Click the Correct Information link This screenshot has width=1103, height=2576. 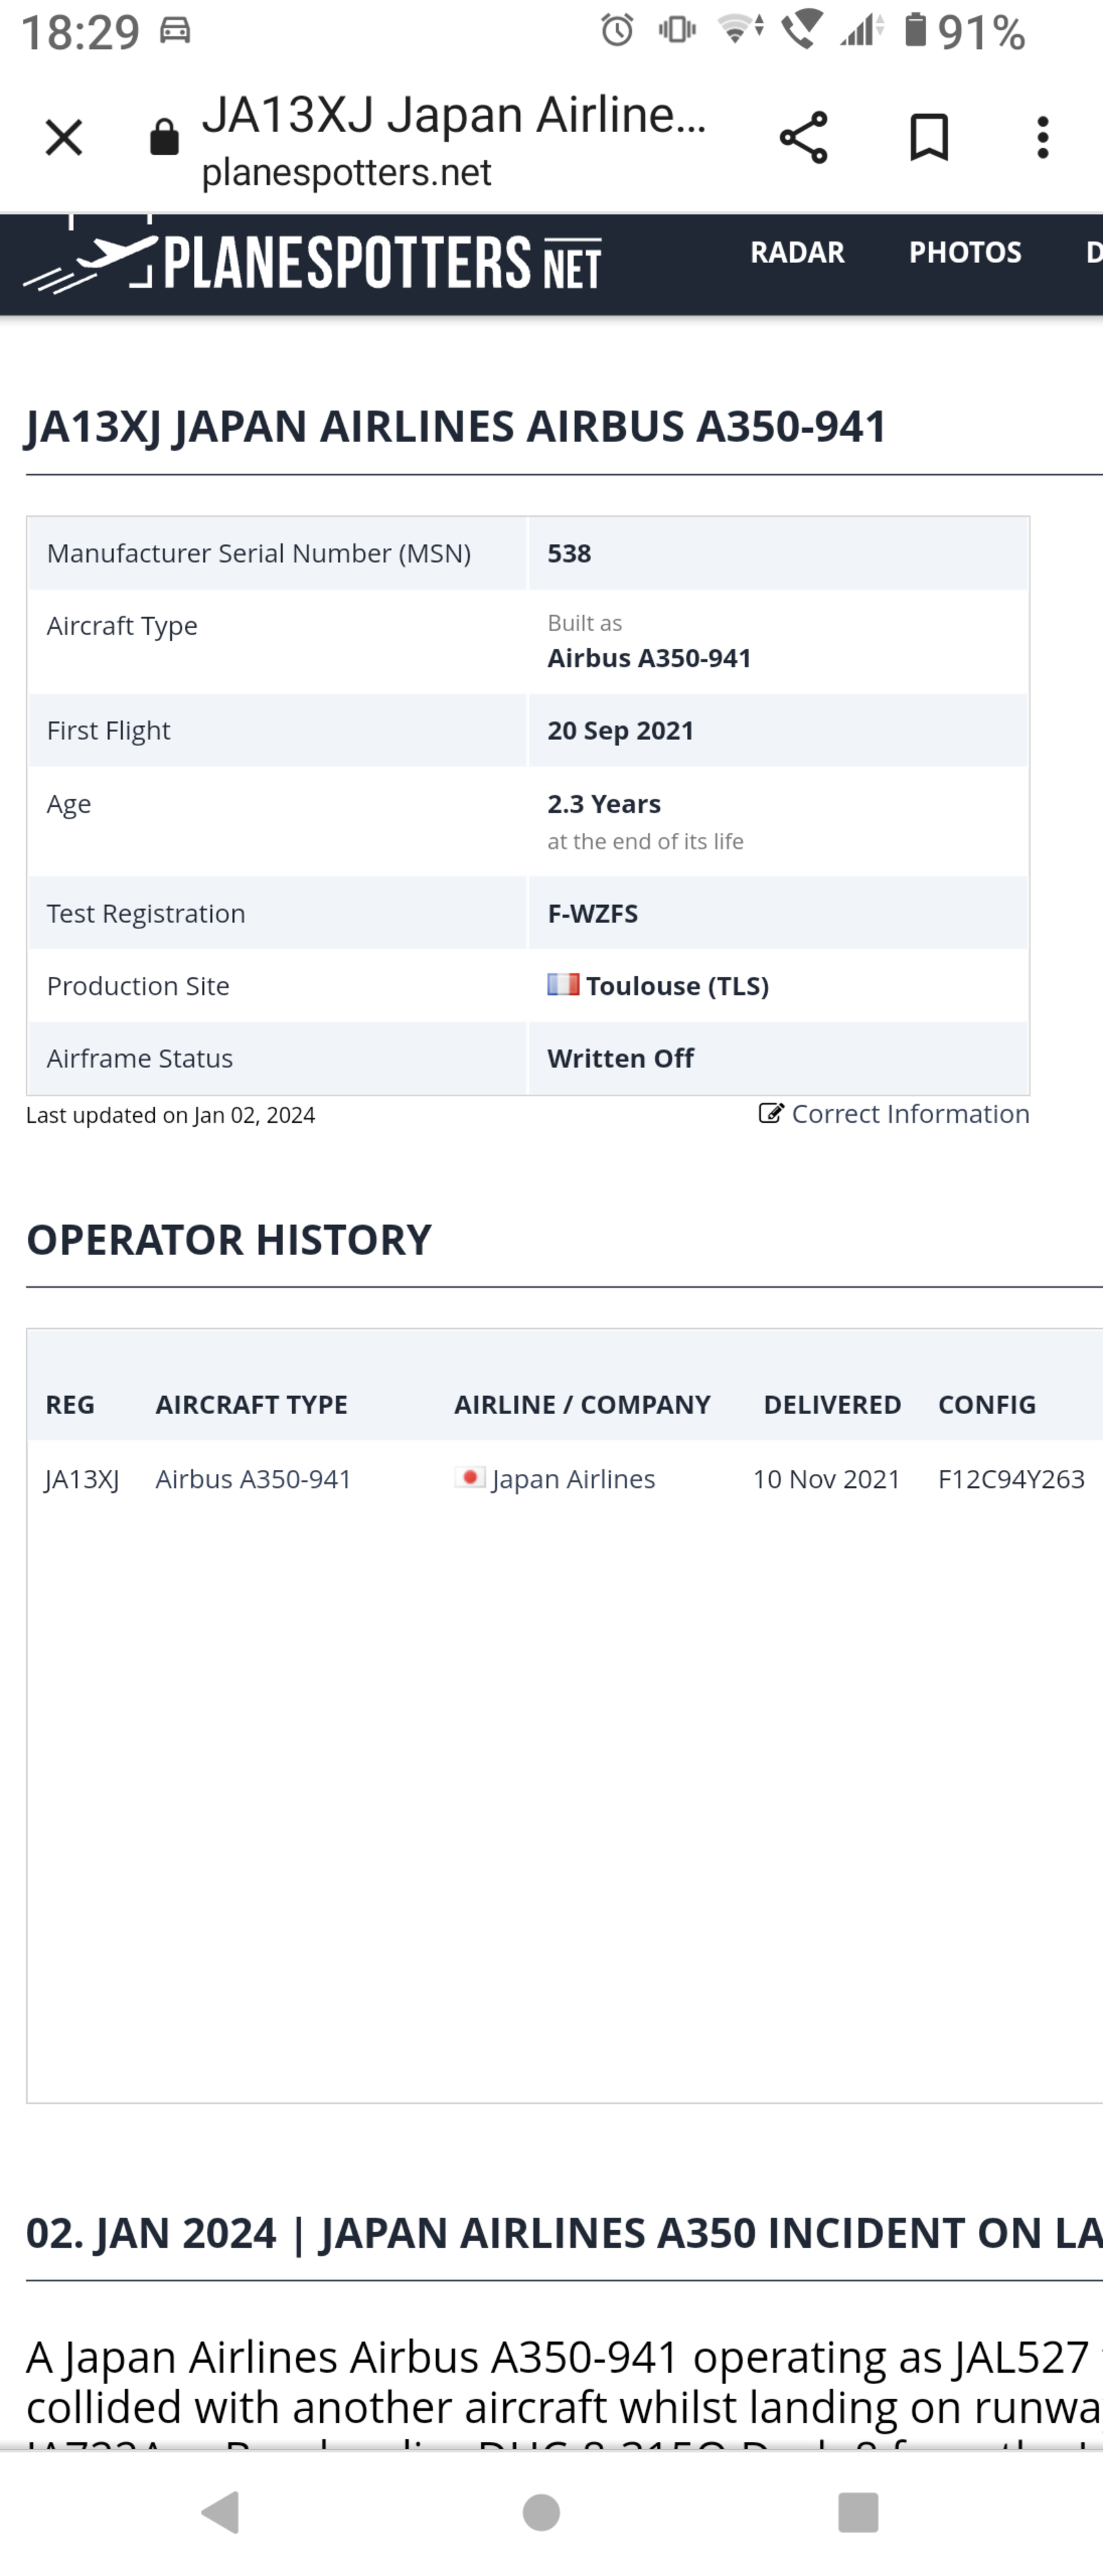910,1113
